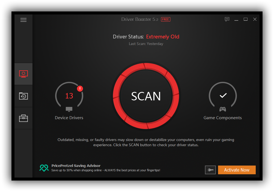Viewport: 274px width, 192px height.
Task: Open the PricePretzel Saving Advisor link
Action: point(76,166)
